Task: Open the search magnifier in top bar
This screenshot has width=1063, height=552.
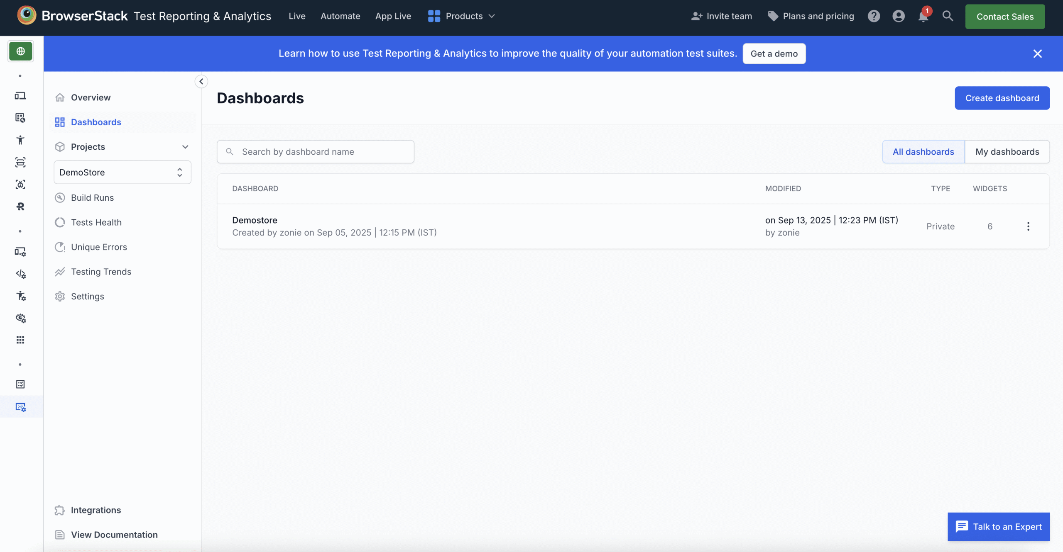Action: (x=948, y=16)
